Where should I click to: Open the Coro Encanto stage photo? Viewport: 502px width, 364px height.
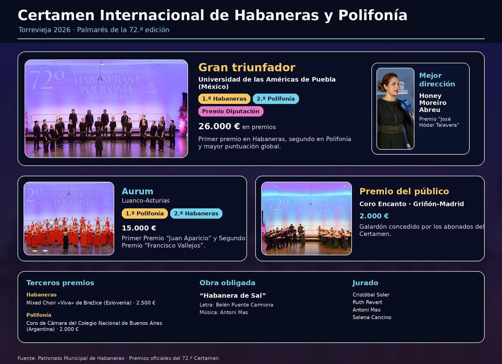(x=307, y=218)
